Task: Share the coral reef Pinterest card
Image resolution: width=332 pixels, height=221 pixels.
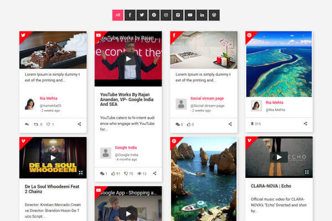Action: tap(305, 124)
